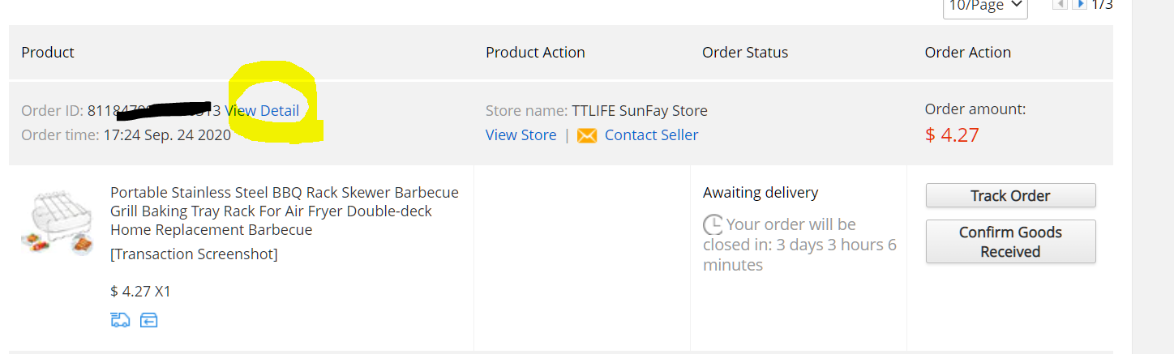1174x354 pixels.
Task: Click the clock icon beside order closing time
Action: point(713,224)
